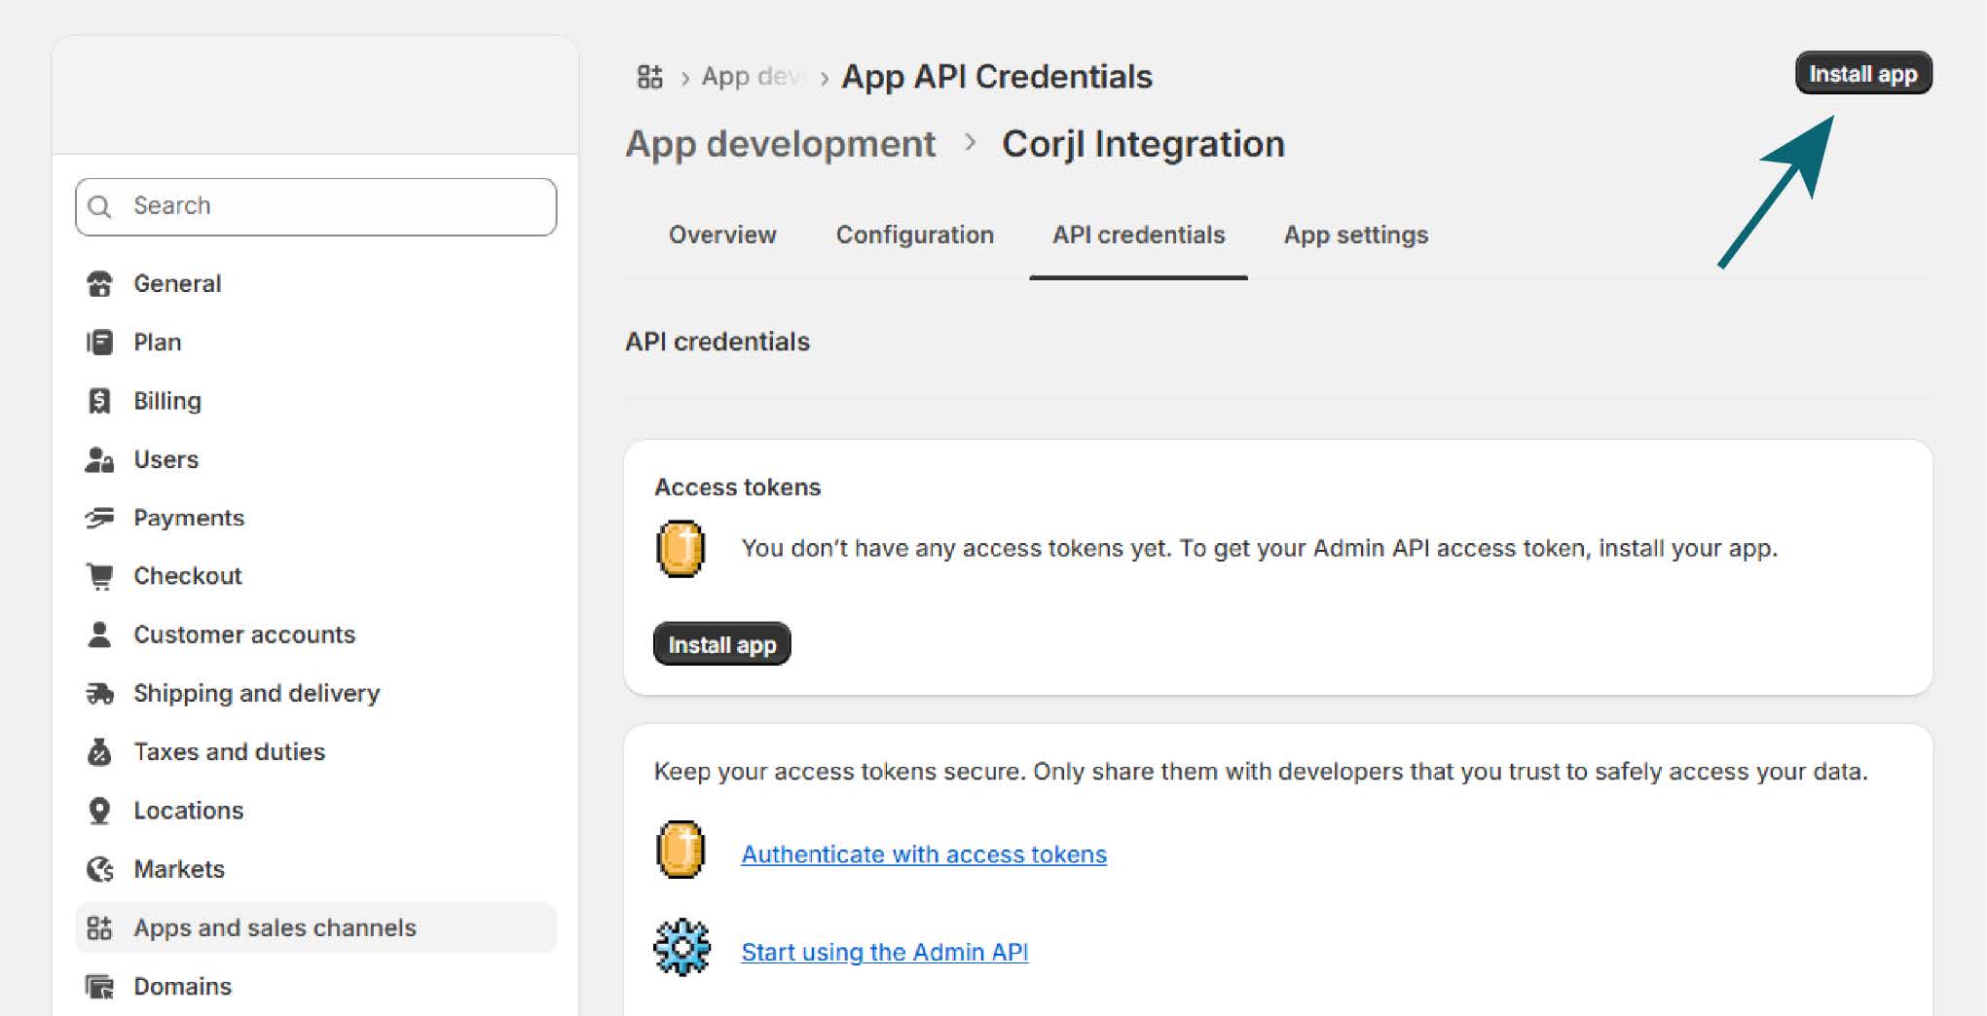The width and height of the screenshot is (1987, 1016).
Task: Click the Taxes and duties icon
Action: pyautogui.click(x=99, y=751)
